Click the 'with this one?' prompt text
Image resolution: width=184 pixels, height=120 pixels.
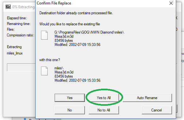click(50, 60)
